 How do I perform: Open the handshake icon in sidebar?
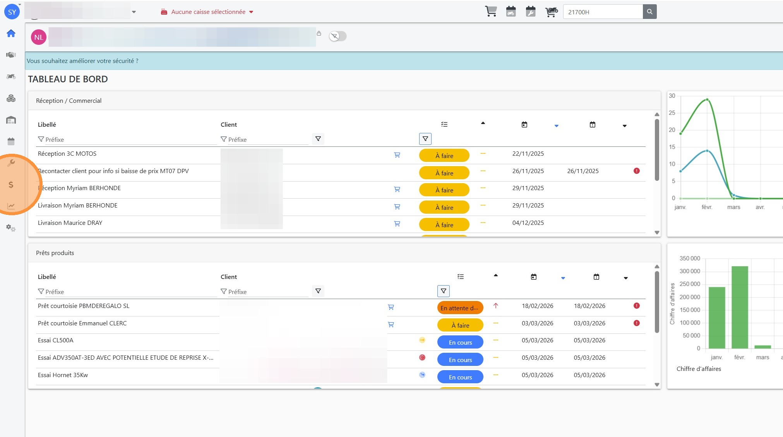point(11,55)
